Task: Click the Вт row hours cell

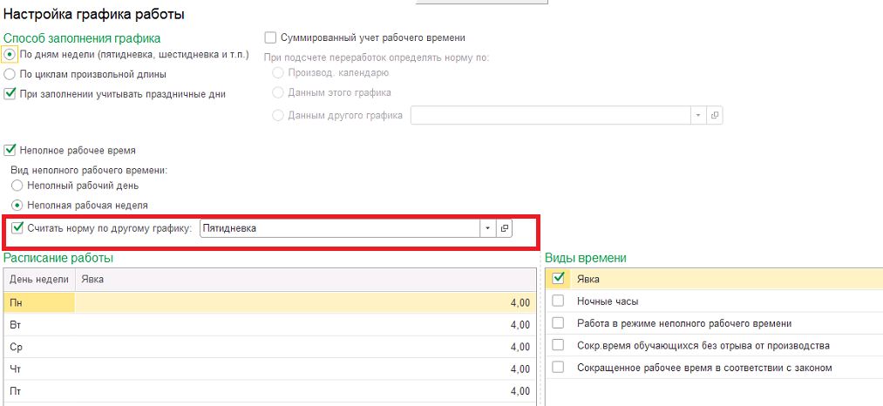Action: coord(306,325)
